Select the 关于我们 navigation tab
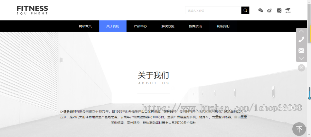311x137 pixels. [113, 26]
